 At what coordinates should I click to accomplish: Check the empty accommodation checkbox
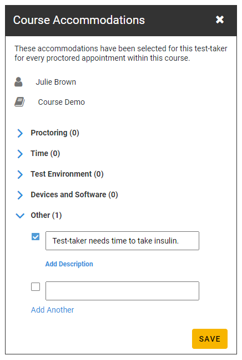[36, 286]
